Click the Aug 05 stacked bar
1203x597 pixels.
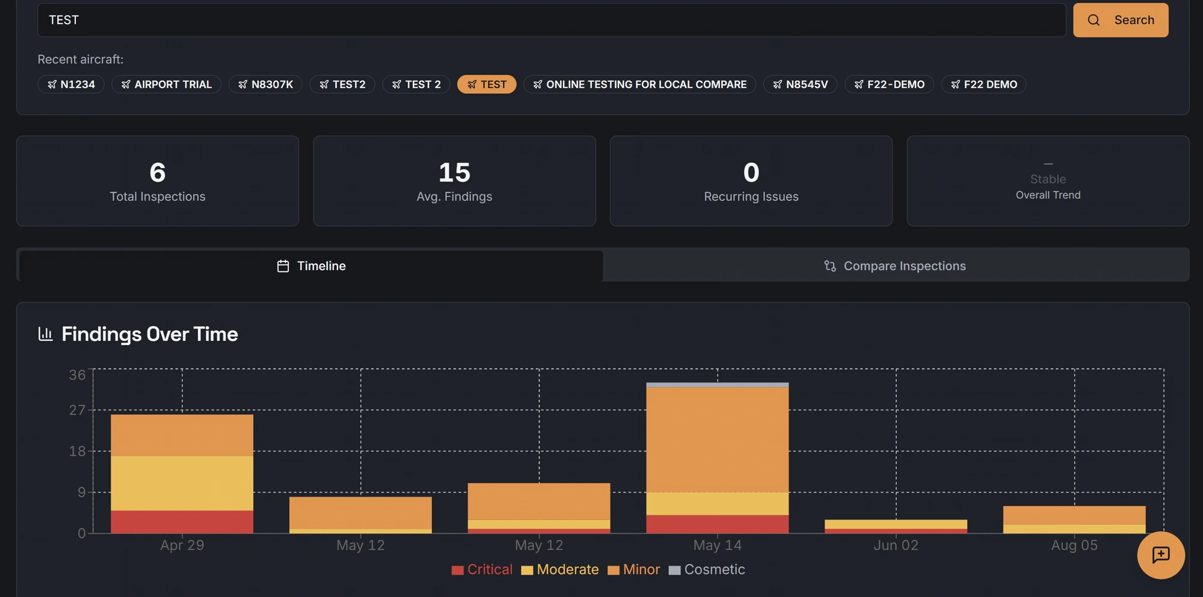click(1074, 519)
